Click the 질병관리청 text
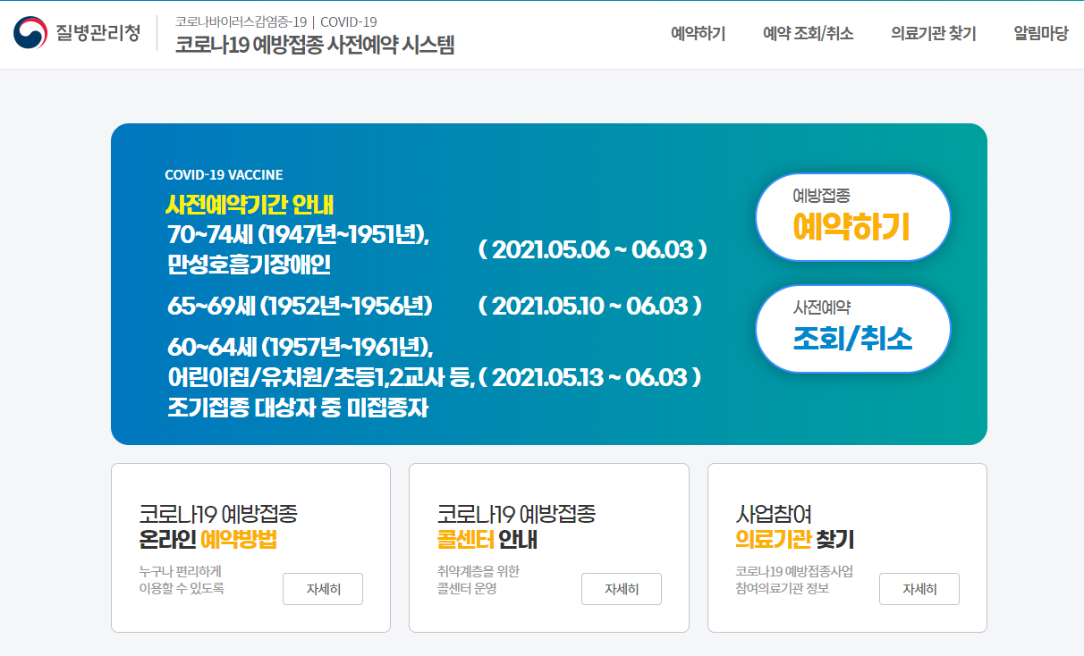The height and width of the screenshot is (656, 1084). point(98,34)
